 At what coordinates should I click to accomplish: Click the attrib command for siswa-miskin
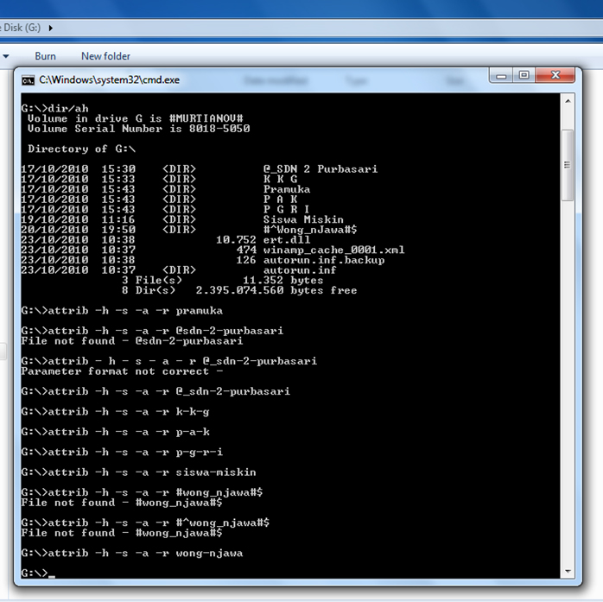139,472
